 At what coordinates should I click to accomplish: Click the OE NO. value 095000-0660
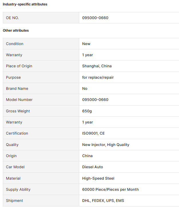pos(95,18)
